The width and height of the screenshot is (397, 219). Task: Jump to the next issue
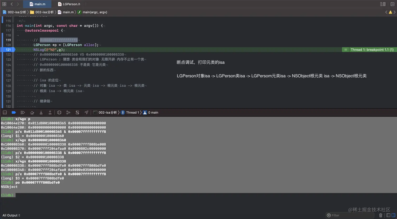395,12
